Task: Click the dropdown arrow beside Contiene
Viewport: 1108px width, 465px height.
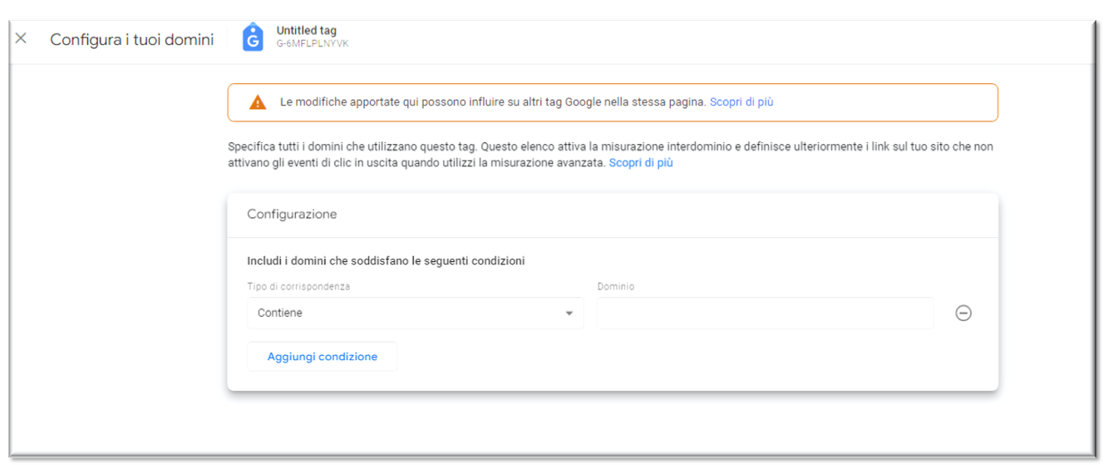Action: (x=569, y=314)
